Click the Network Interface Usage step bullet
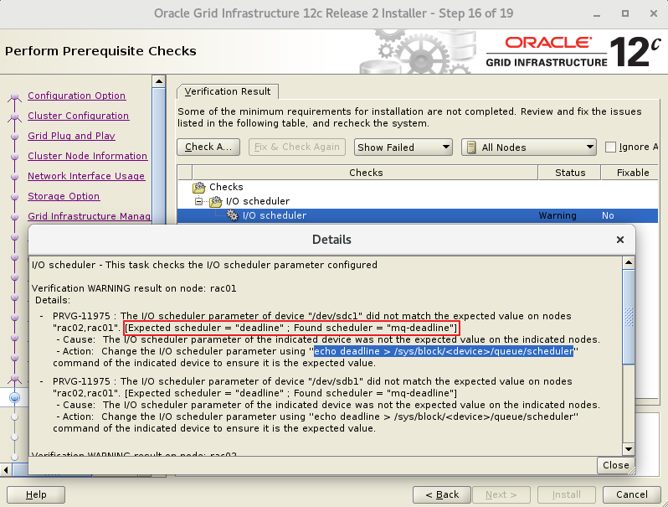Screen dimensions: 668x507 tap(14, 177)
